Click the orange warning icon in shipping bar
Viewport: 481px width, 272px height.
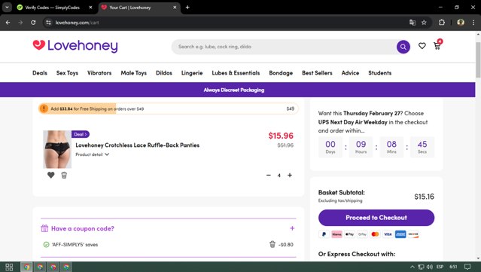44,108
